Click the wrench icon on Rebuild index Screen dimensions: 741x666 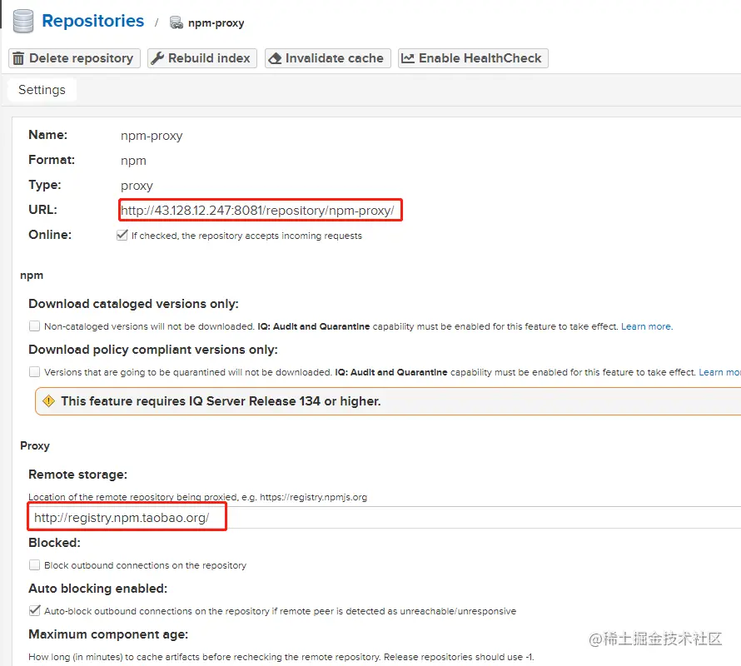(x=157, y=58)
